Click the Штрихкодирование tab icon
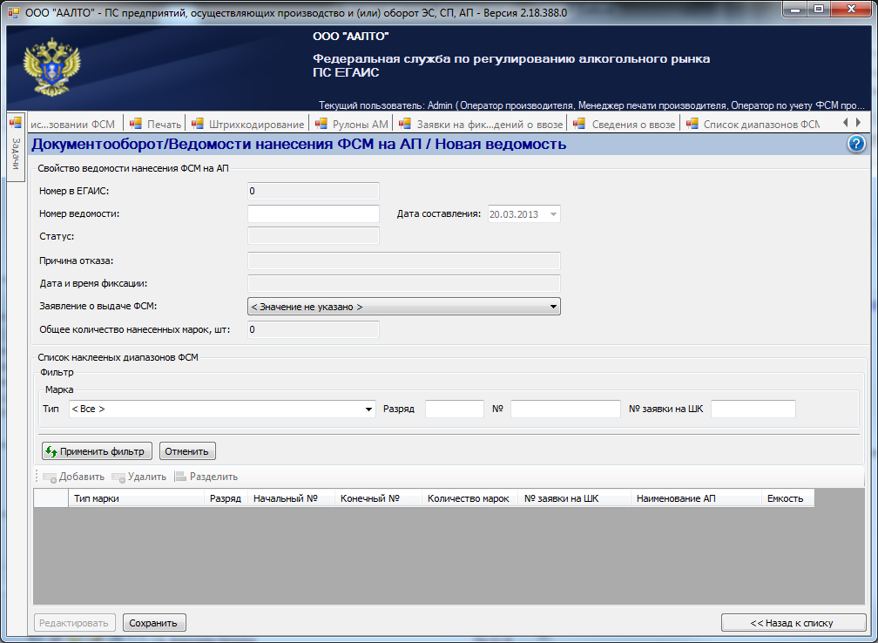 (x=197, y=124)
